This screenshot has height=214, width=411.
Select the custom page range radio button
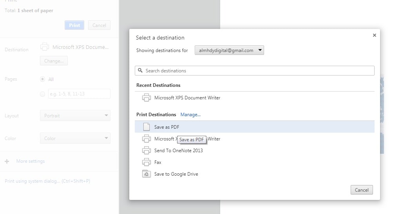point(42,94)
